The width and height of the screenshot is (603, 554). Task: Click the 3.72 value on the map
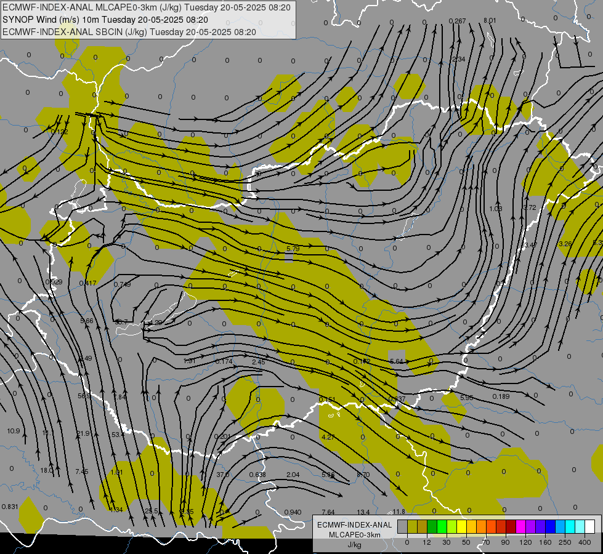click(x=530, y=207)
